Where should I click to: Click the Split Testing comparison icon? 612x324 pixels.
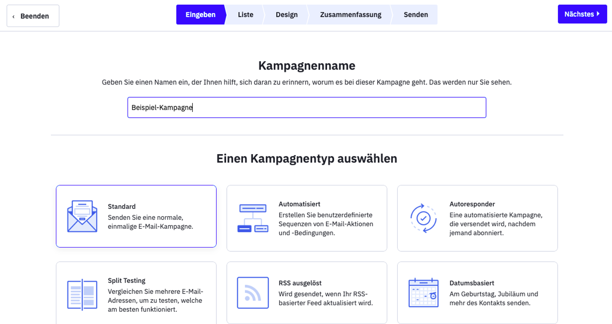click(82, 295)
